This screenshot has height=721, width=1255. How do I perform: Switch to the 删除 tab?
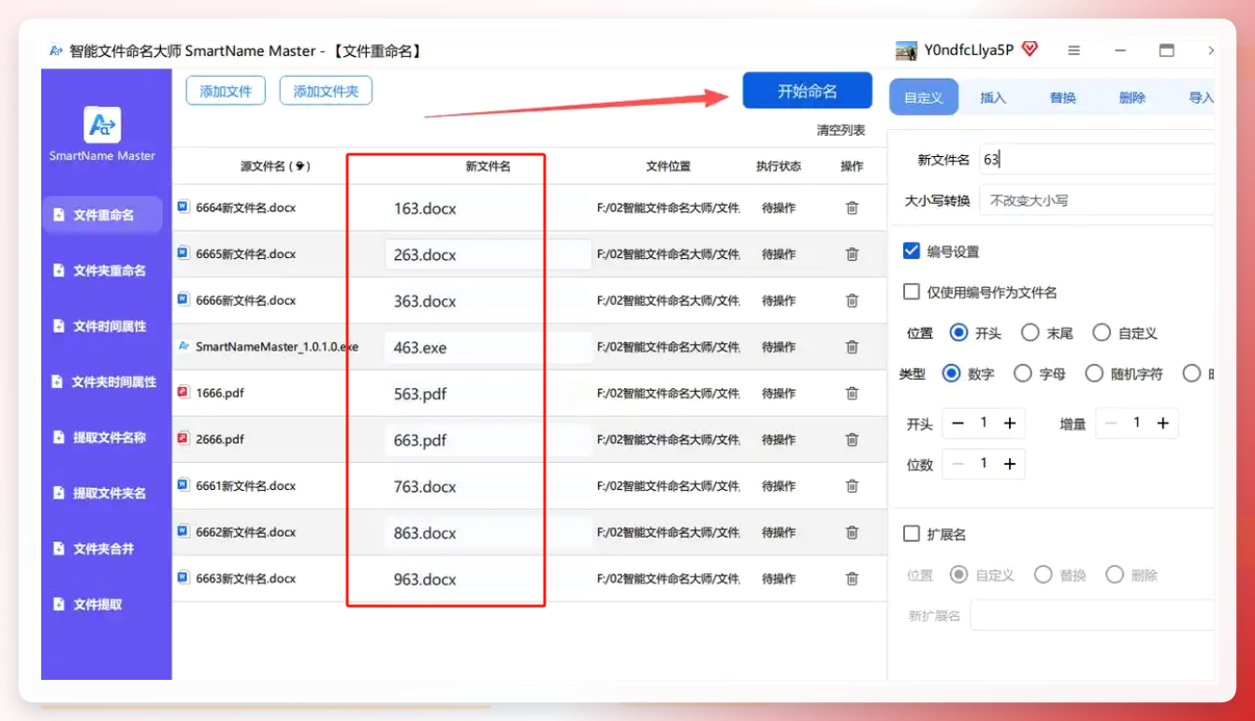tap(1131, 97)
